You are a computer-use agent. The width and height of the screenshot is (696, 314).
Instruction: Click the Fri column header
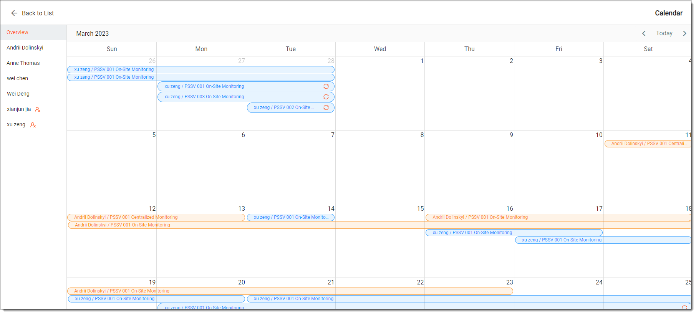(x=559, y=49)
